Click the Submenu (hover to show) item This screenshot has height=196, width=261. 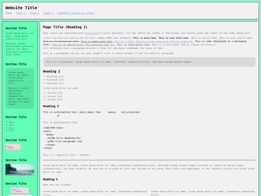tap(76, 13)
